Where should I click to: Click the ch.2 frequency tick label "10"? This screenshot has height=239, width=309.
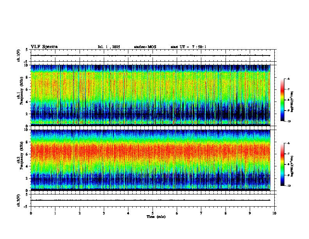click(x=27, y=130)
